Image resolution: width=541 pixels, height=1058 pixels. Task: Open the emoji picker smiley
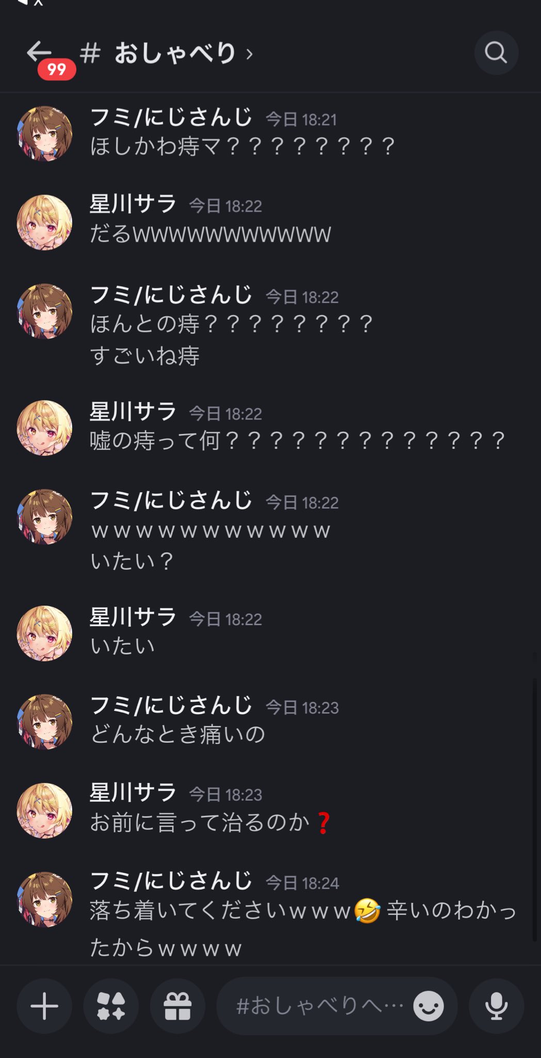click(428, 1006)
